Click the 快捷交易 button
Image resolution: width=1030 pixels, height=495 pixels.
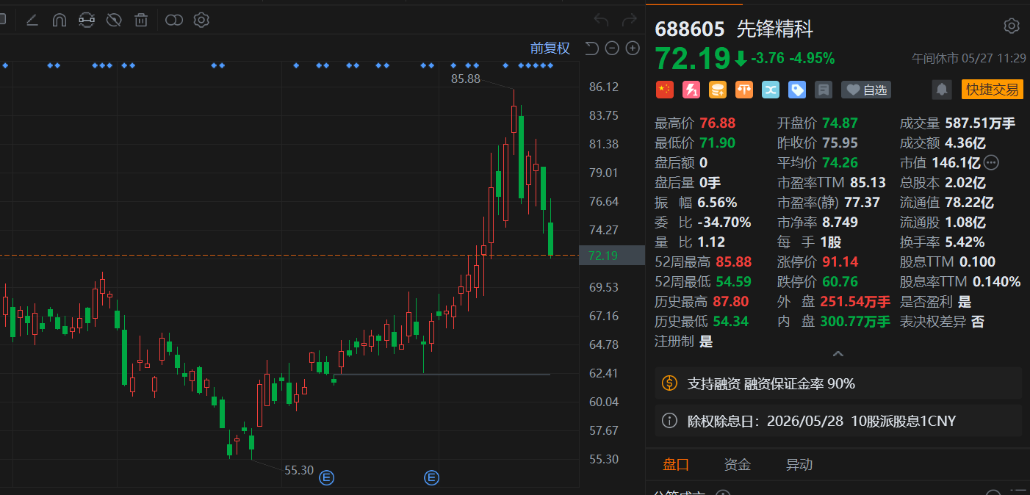pos(992,90)
